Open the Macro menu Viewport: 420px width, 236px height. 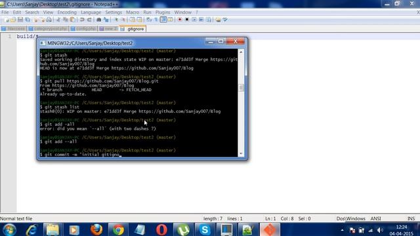pos(133,12)
